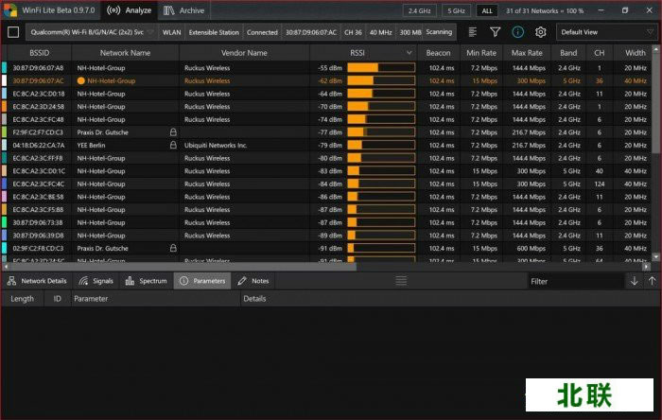
Task: Open the Network Details tab
Action: click(37, 281)
